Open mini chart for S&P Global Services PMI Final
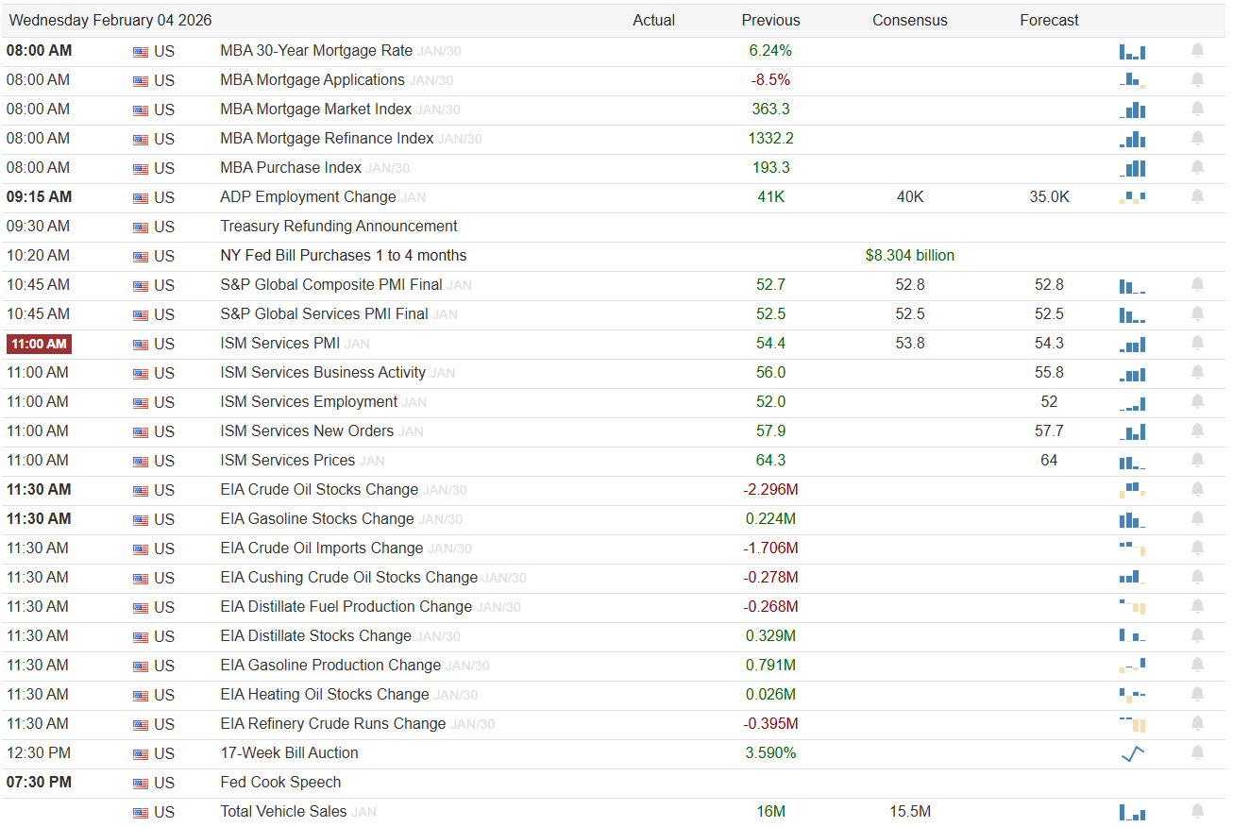The width and height of the screenshot is (1233, 827). pyautogui.click(x=1132, y=314)
